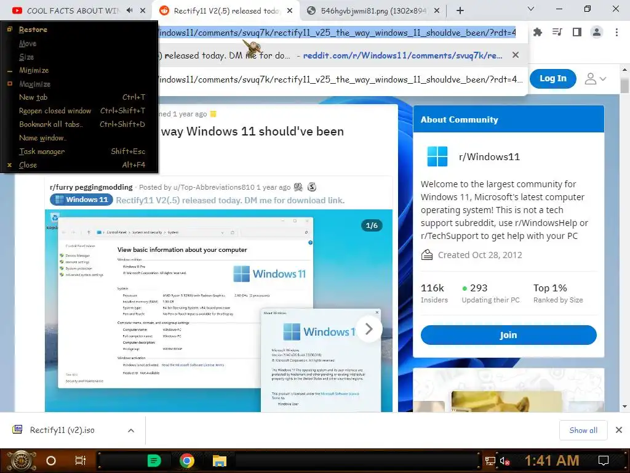Click the Join community button
The width and height of the screenshot is (630, 473).
coord(508,335)
